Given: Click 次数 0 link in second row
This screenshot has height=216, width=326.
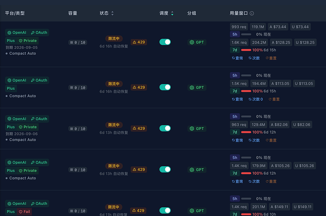Looking at the screenshot, I should pyautogui.click(x=256, y=99).
